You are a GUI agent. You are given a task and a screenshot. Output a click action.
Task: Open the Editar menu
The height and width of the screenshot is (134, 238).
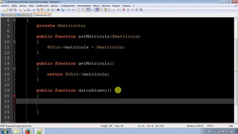(x=14, y=6)
